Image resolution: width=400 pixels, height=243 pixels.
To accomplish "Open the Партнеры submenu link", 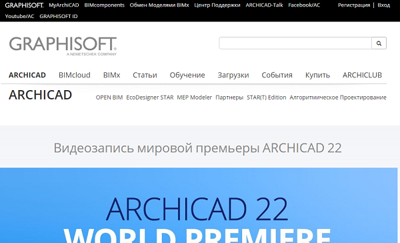I will tap(229, 97).
